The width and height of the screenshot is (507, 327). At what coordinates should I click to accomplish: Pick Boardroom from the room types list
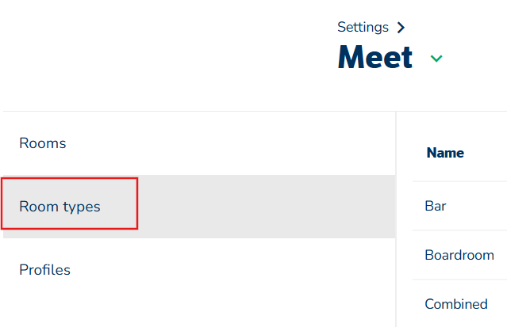(459, 255)
